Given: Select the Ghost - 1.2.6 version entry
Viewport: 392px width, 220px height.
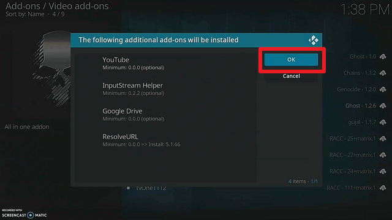Looking at the screenshot, I should pos(361,106).
